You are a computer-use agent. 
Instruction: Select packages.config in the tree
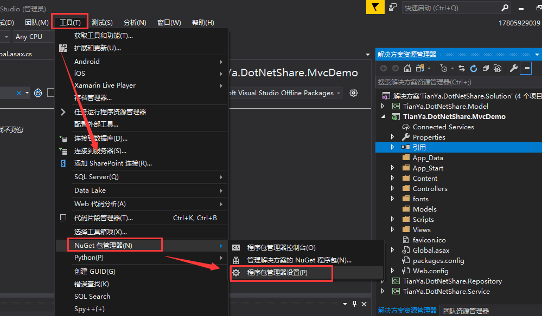438,260
